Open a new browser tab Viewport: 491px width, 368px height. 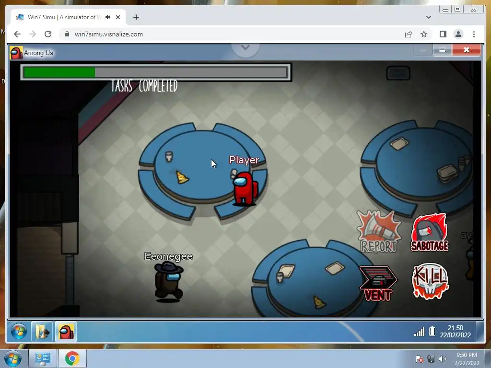tap(136, 17)
